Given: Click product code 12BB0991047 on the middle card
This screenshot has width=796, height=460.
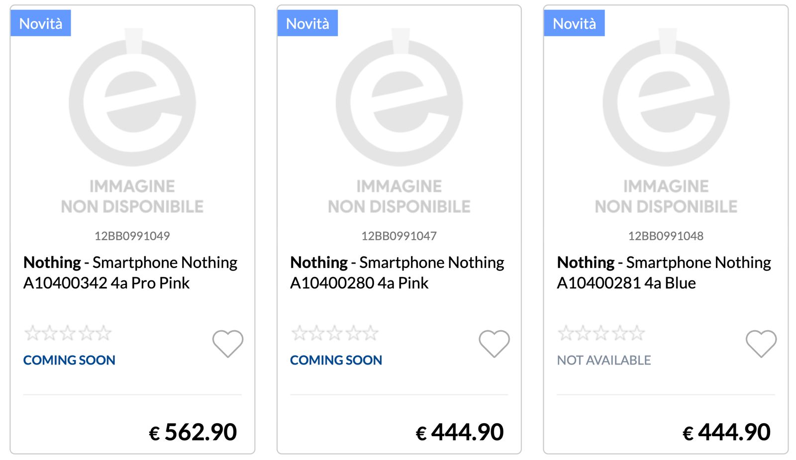Looking at the screenshot, I should [x=399, y=236].
